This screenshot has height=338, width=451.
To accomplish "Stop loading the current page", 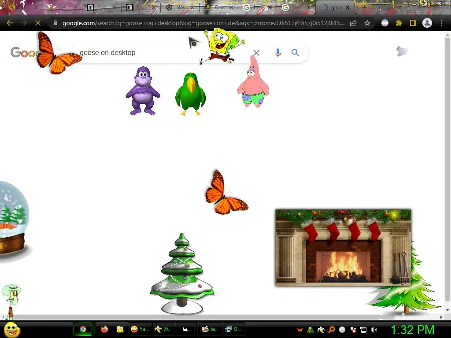I will pos(38,23).
